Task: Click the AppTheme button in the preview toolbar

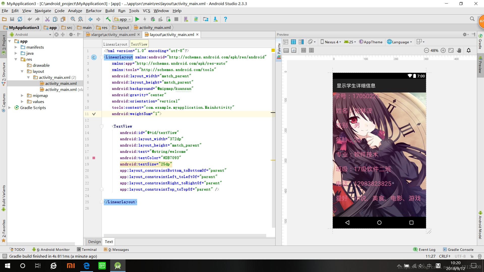Action: [x=371, y=42]
